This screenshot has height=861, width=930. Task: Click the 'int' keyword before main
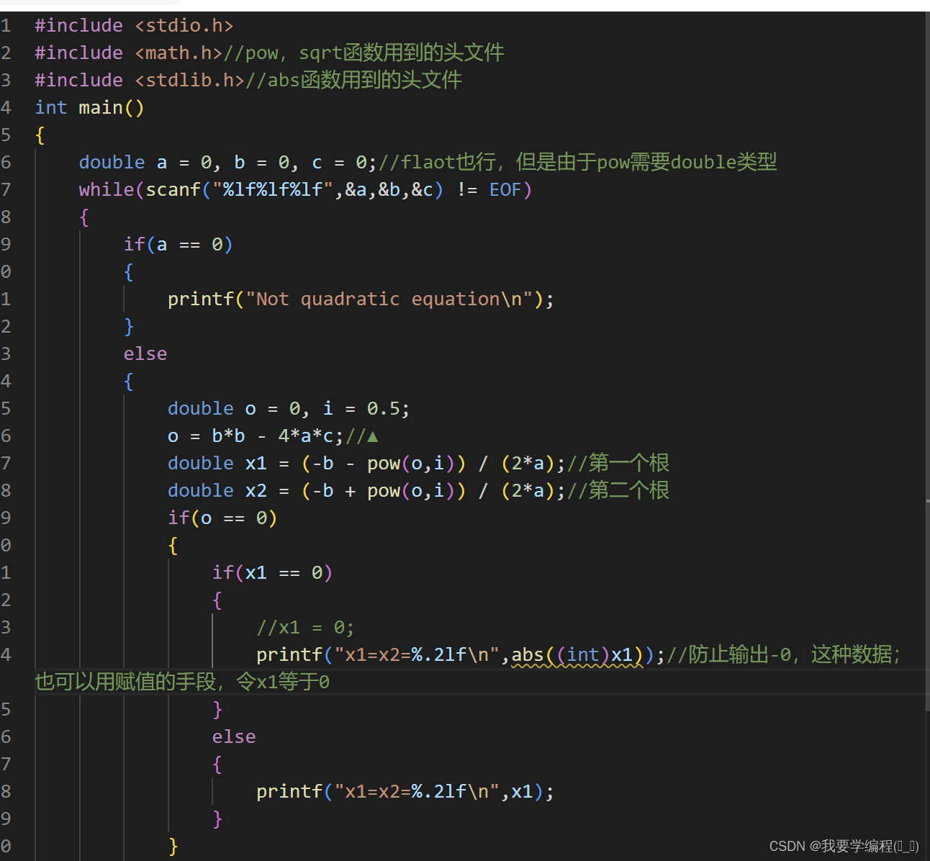[51, 108]
